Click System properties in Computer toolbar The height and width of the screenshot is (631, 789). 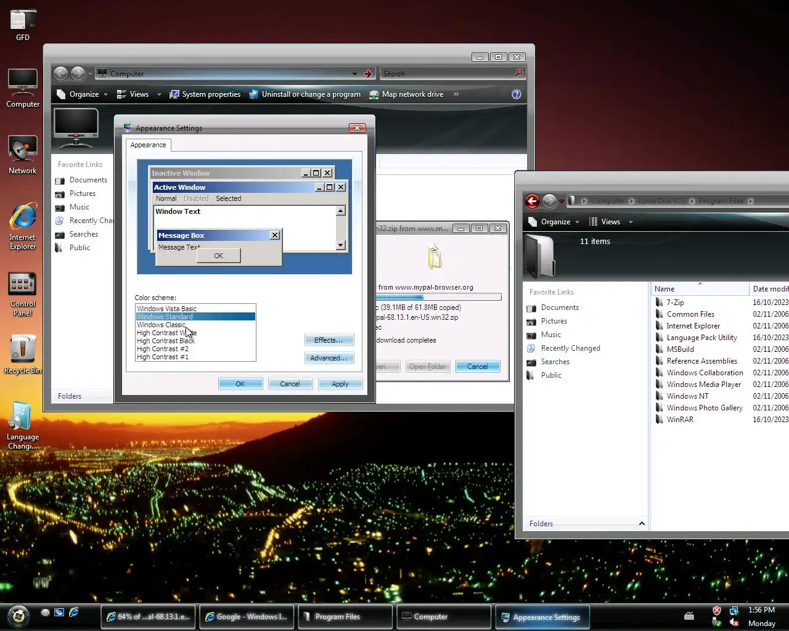point(205,94)
